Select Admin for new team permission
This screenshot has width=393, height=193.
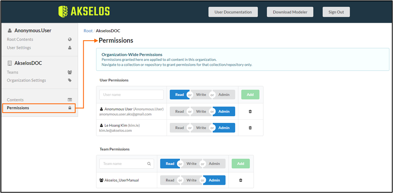[214, 164]
